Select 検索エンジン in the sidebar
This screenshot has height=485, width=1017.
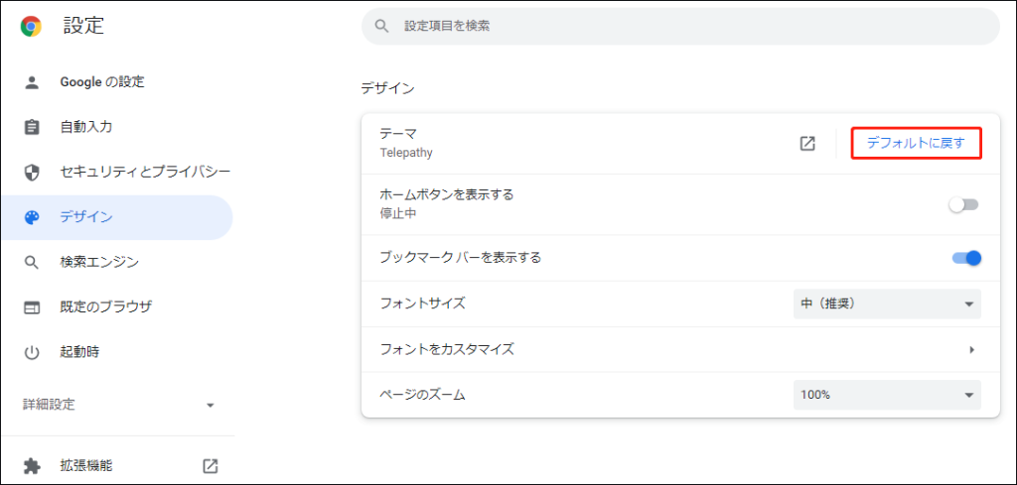99,263
